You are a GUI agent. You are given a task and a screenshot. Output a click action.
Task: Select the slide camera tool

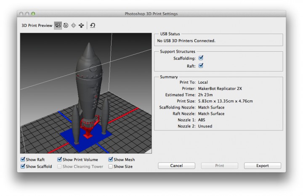tap(81, 25)
